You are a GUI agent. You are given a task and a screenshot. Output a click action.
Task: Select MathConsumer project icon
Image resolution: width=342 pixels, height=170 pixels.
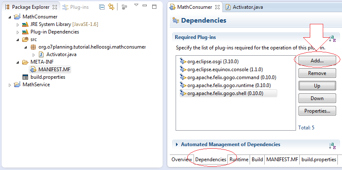pyautogui.click(x=17, y=17)
